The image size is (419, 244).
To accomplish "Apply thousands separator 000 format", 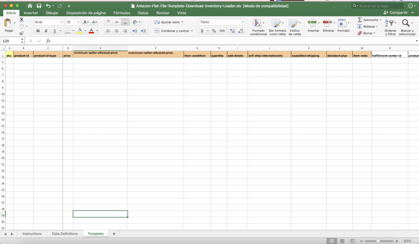I will pos(222,31).
